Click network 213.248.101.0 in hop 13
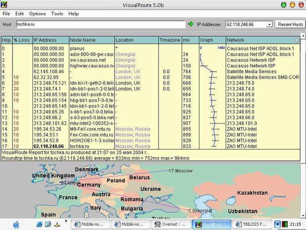 242,124
